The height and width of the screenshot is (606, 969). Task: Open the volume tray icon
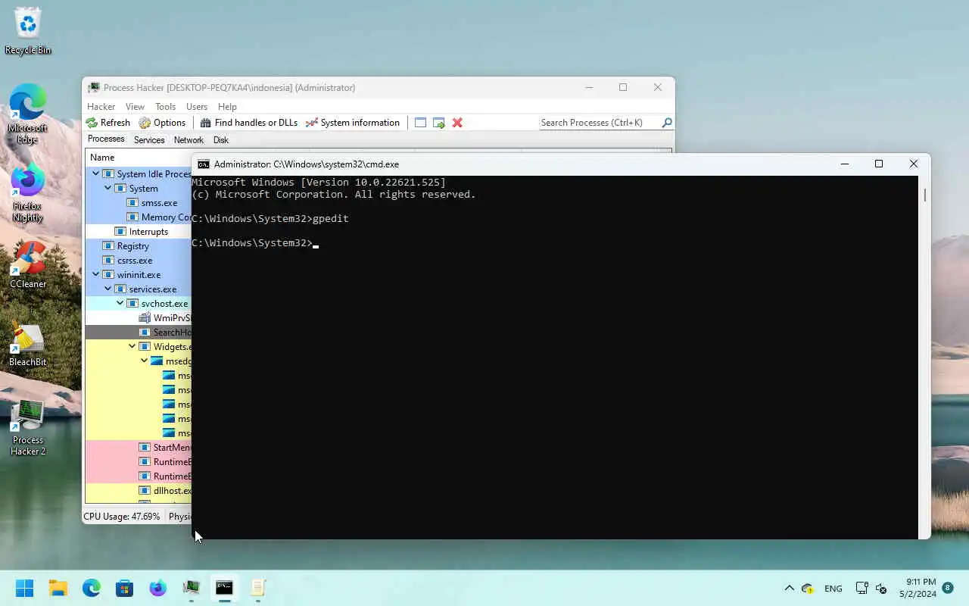pos(881,589)
